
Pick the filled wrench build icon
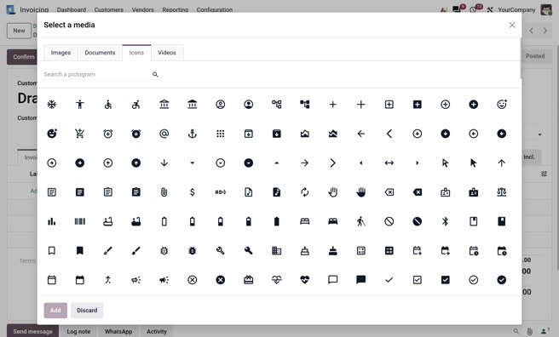249,250
